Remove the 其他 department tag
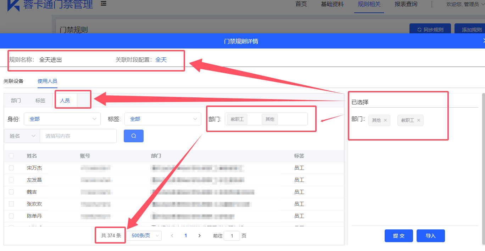 tap(385, 120)
